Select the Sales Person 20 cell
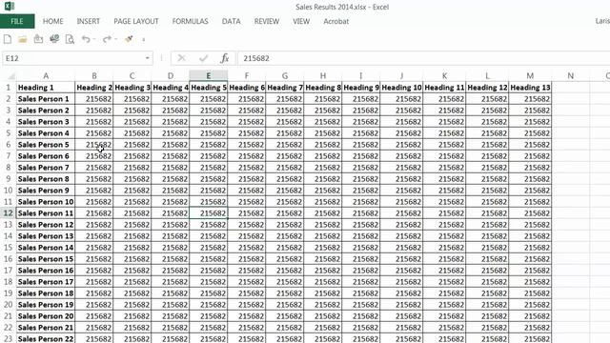The image size is (610, 343). 46,316
